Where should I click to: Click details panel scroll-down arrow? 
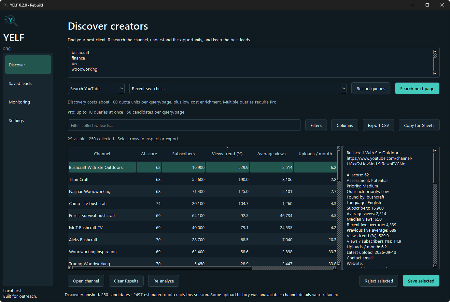point(435,266)
